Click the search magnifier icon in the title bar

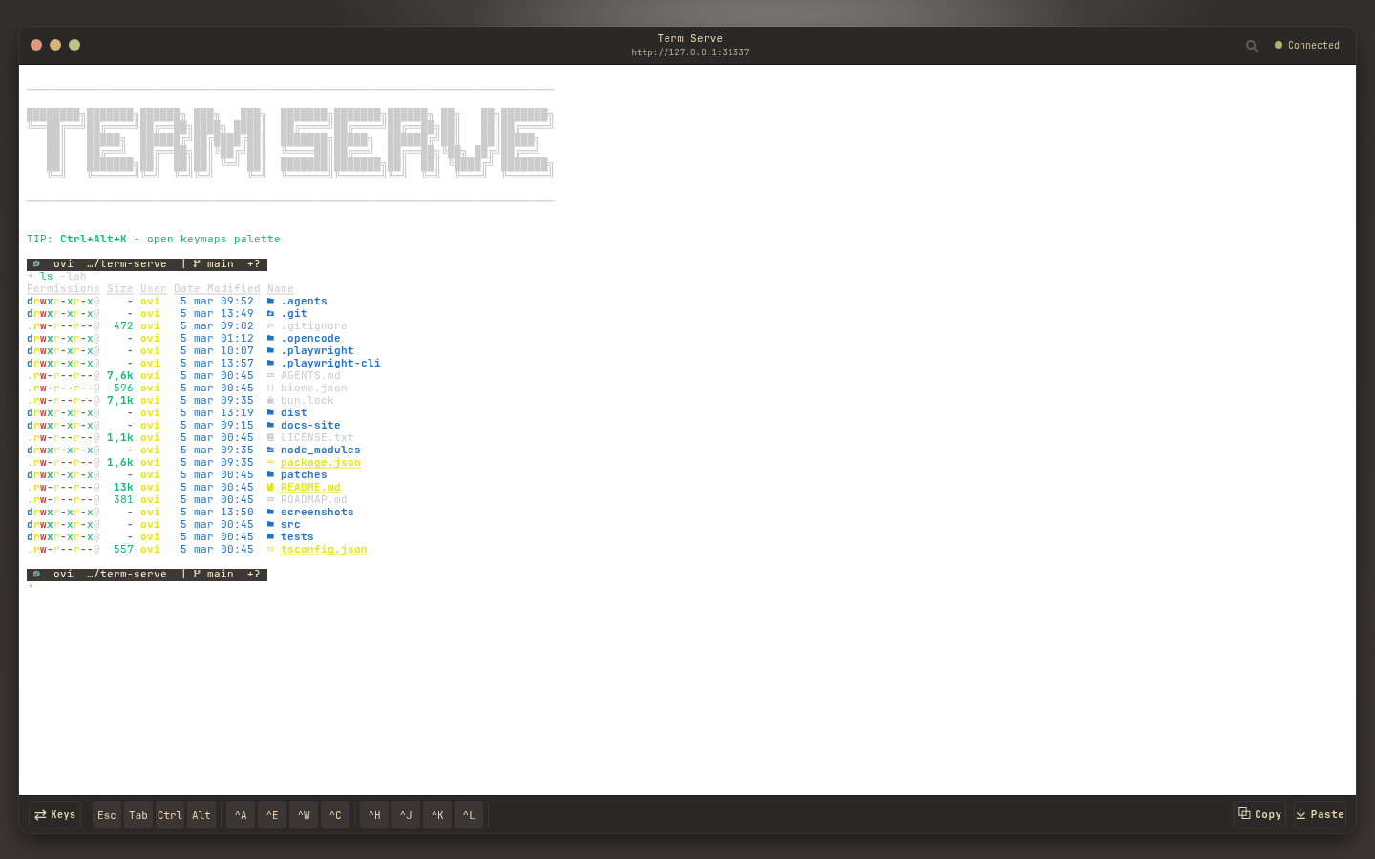[1252, 45]
